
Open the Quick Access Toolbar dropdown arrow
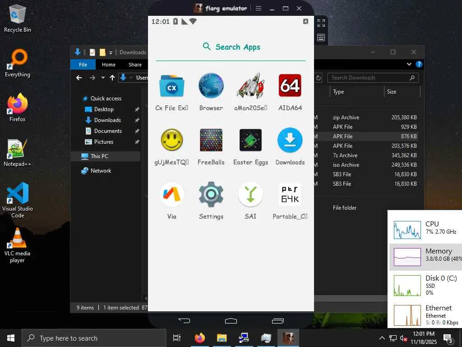tap(111, 52)
